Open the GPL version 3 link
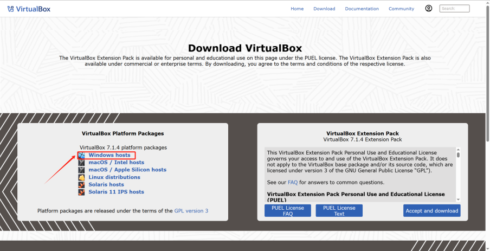Viewport: 490px width, 251px height. tap(191, 211)
